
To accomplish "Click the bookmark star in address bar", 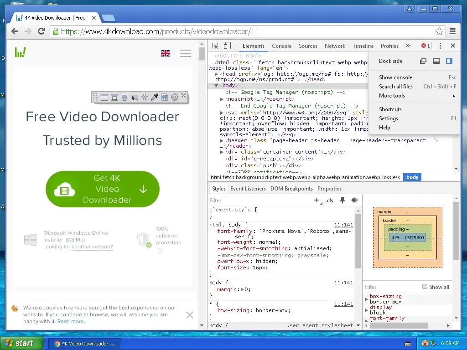I will point(439,31).
